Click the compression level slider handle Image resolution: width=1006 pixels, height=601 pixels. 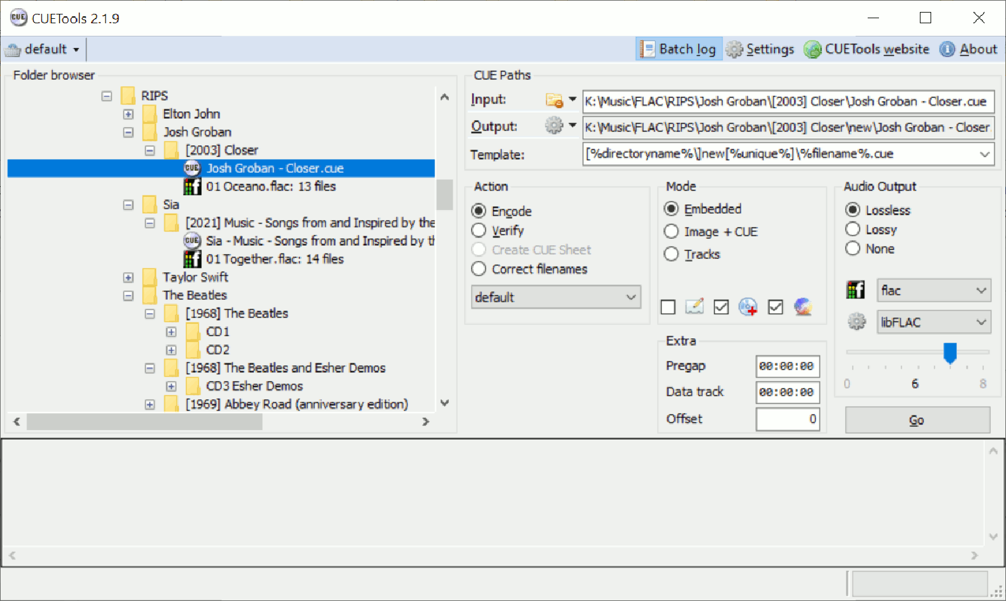coord(950,352)
